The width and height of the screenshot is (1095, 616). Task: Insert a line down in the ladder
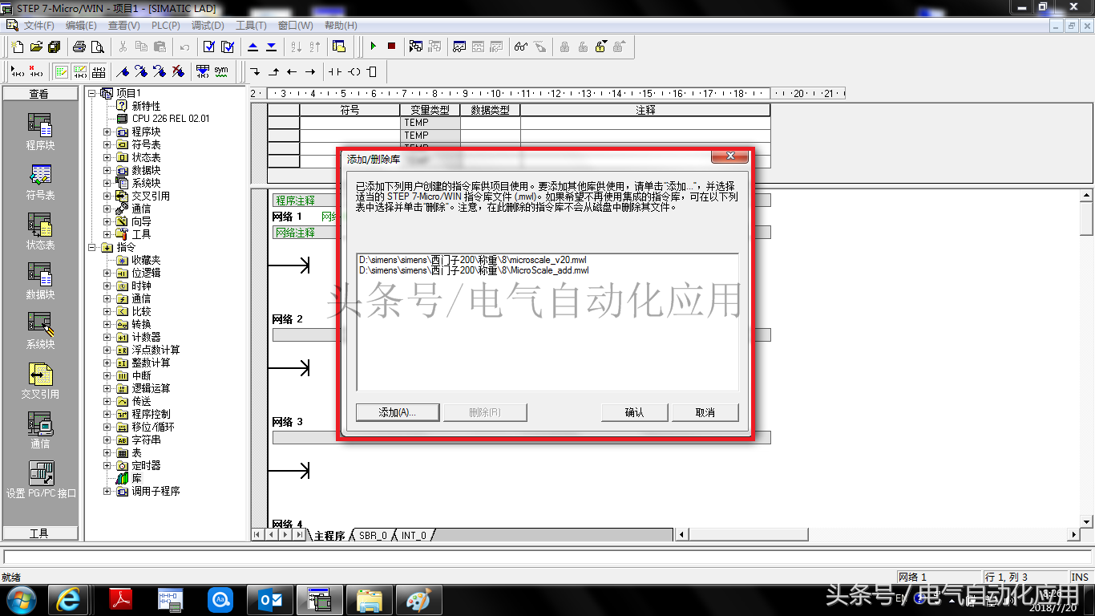pyautogui.click(x=256, y=71)
